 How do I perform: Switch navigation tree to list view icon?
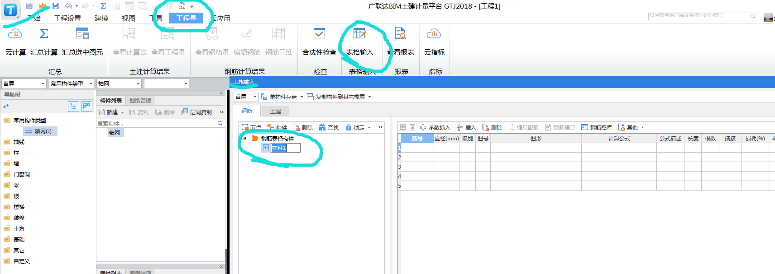tap(73, 107)
